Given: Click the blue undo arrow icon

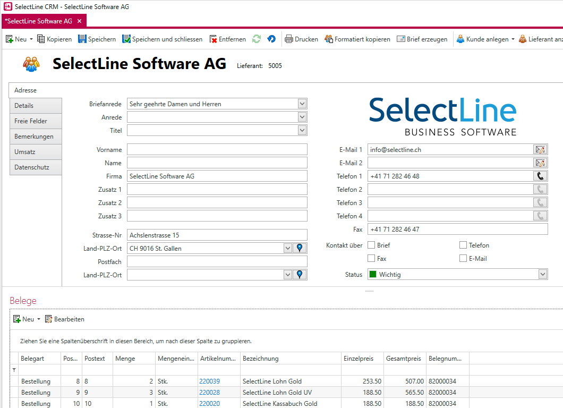Looking at the screenshot, I should (x=271, y=39).
